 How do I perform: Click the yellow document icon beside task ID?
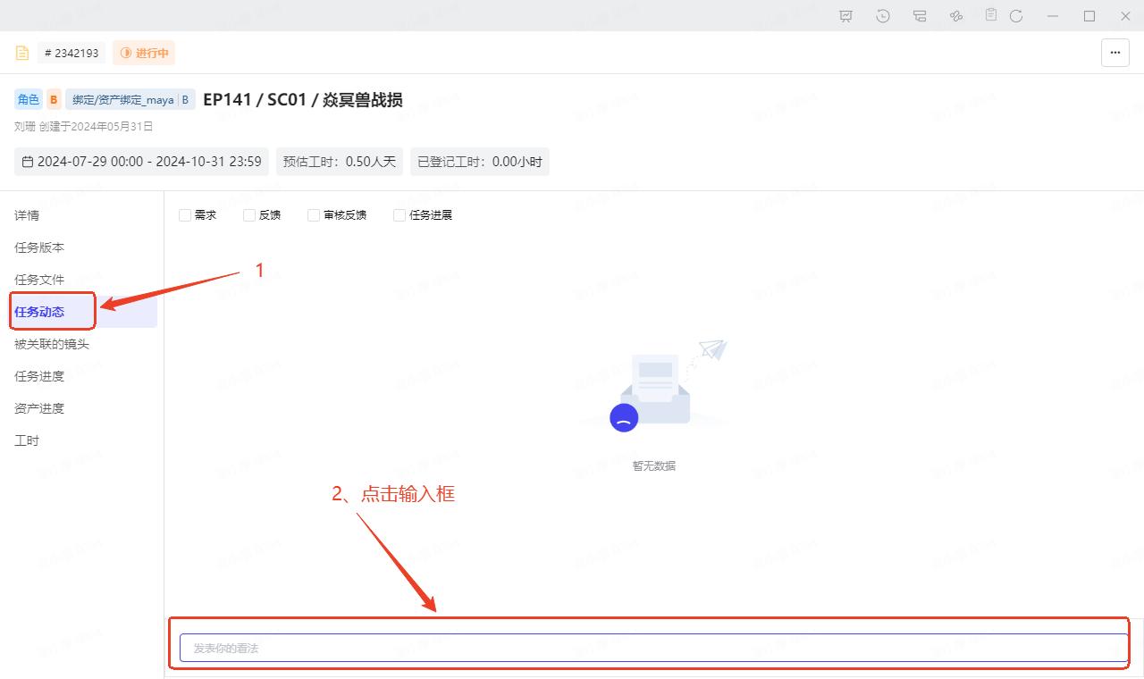(x=22, y=53)
